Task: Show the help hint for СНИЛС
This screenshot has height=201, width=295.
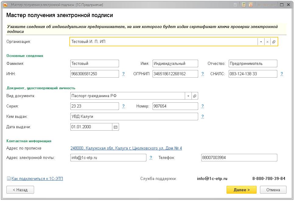Action: tap(282, 74)
